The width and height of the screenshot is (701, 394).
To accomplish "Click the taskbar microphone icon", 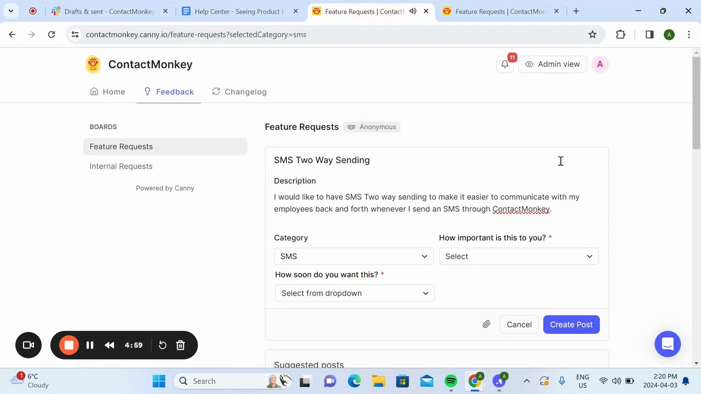I will [562, 381].
